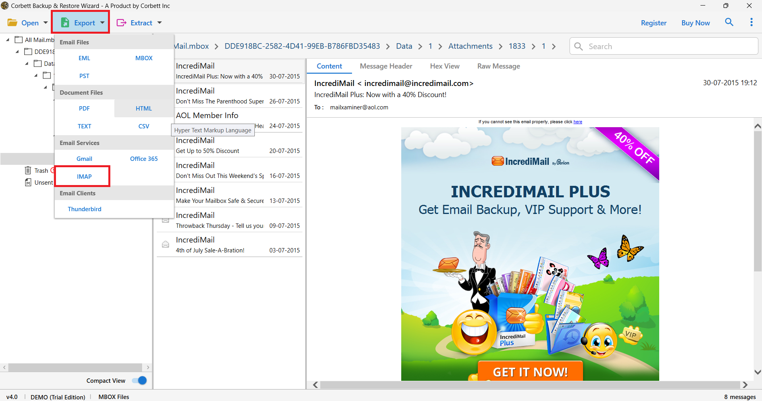Click the breadcrumb chevron after 1833
762x401 pixels.
point(533,46)
